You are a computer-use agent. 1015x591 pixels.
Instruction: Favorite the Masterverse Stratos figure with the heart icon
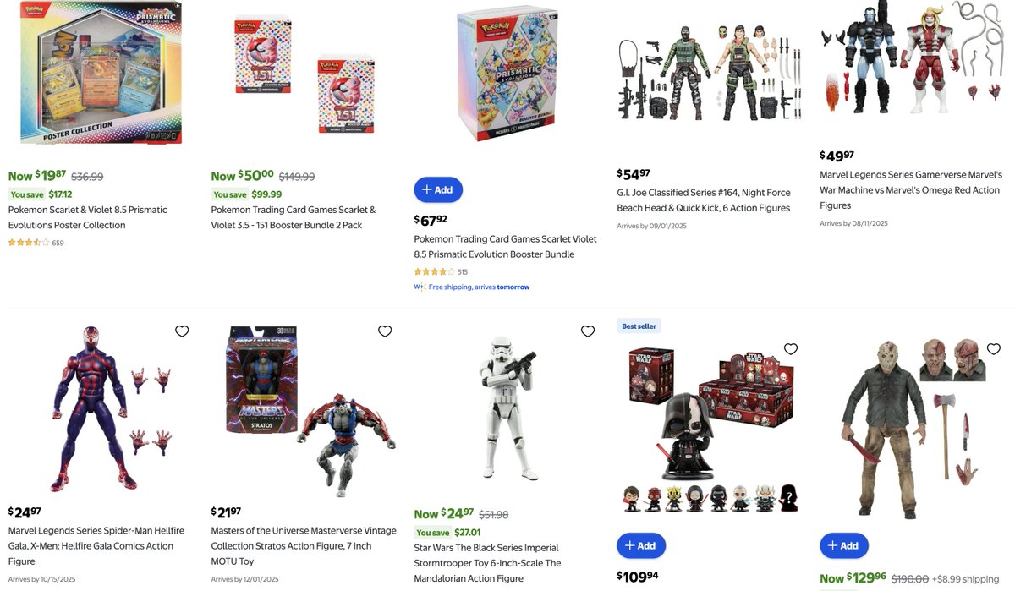click(x=385, y=331)
